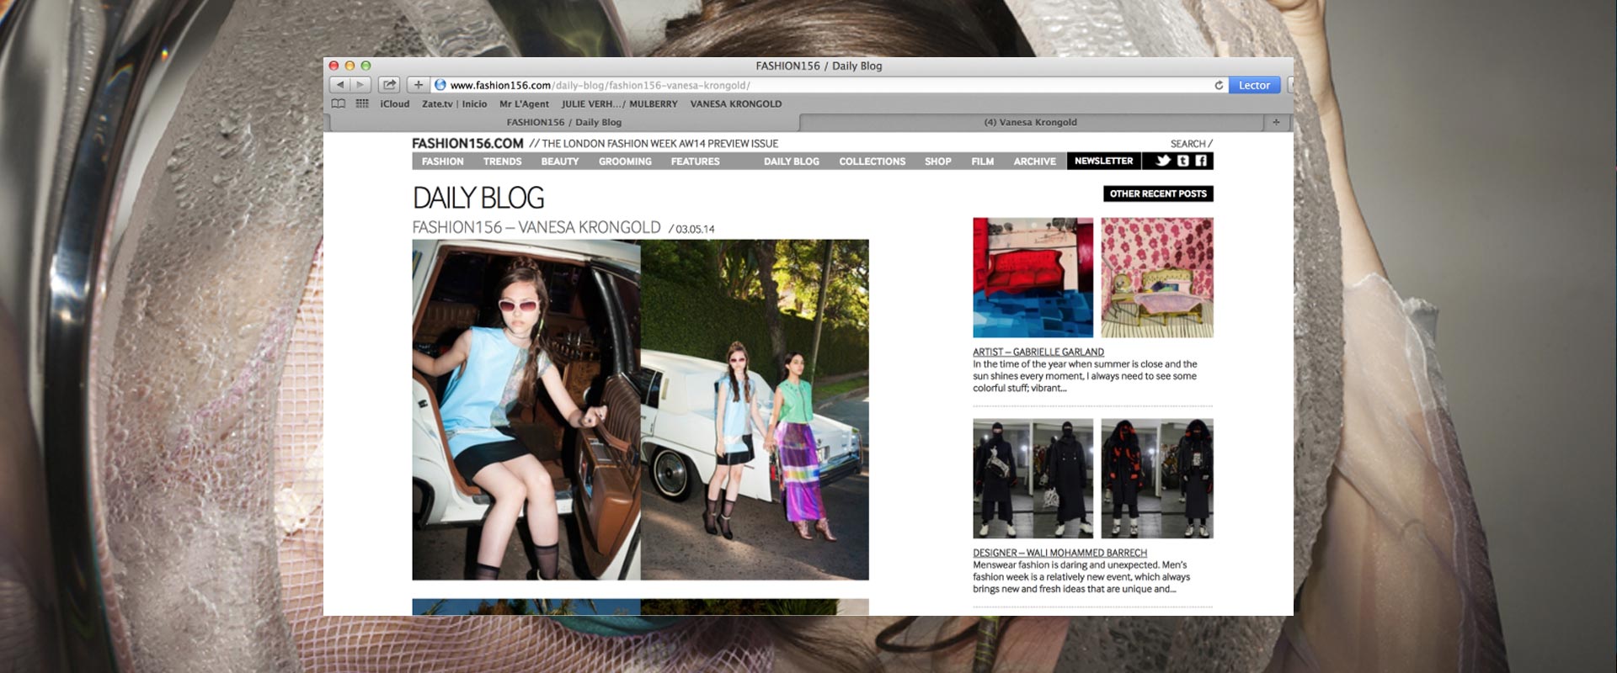1617x673 pixels.
Task: Open the Tumblr icon
Action: (1183, 161)
